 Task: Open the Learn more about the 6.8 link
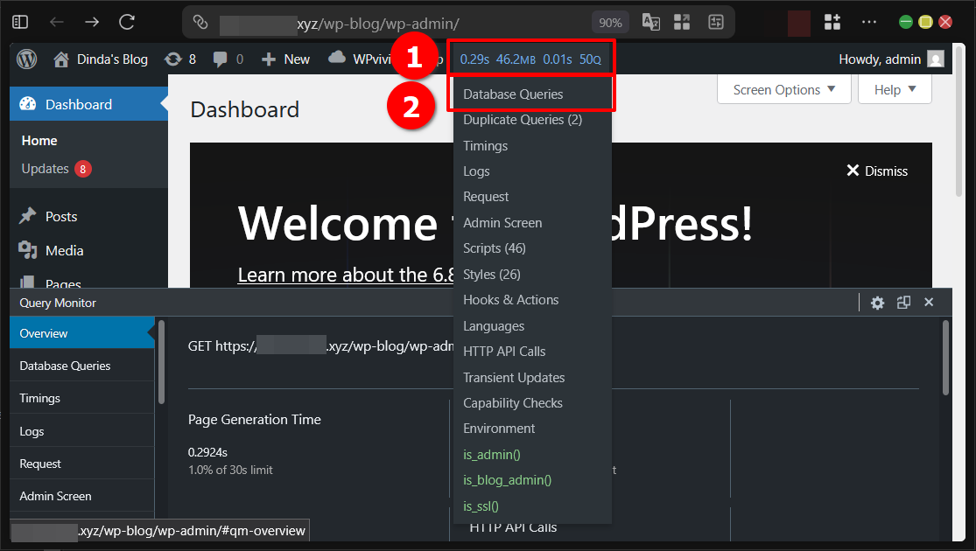point(344,275)
